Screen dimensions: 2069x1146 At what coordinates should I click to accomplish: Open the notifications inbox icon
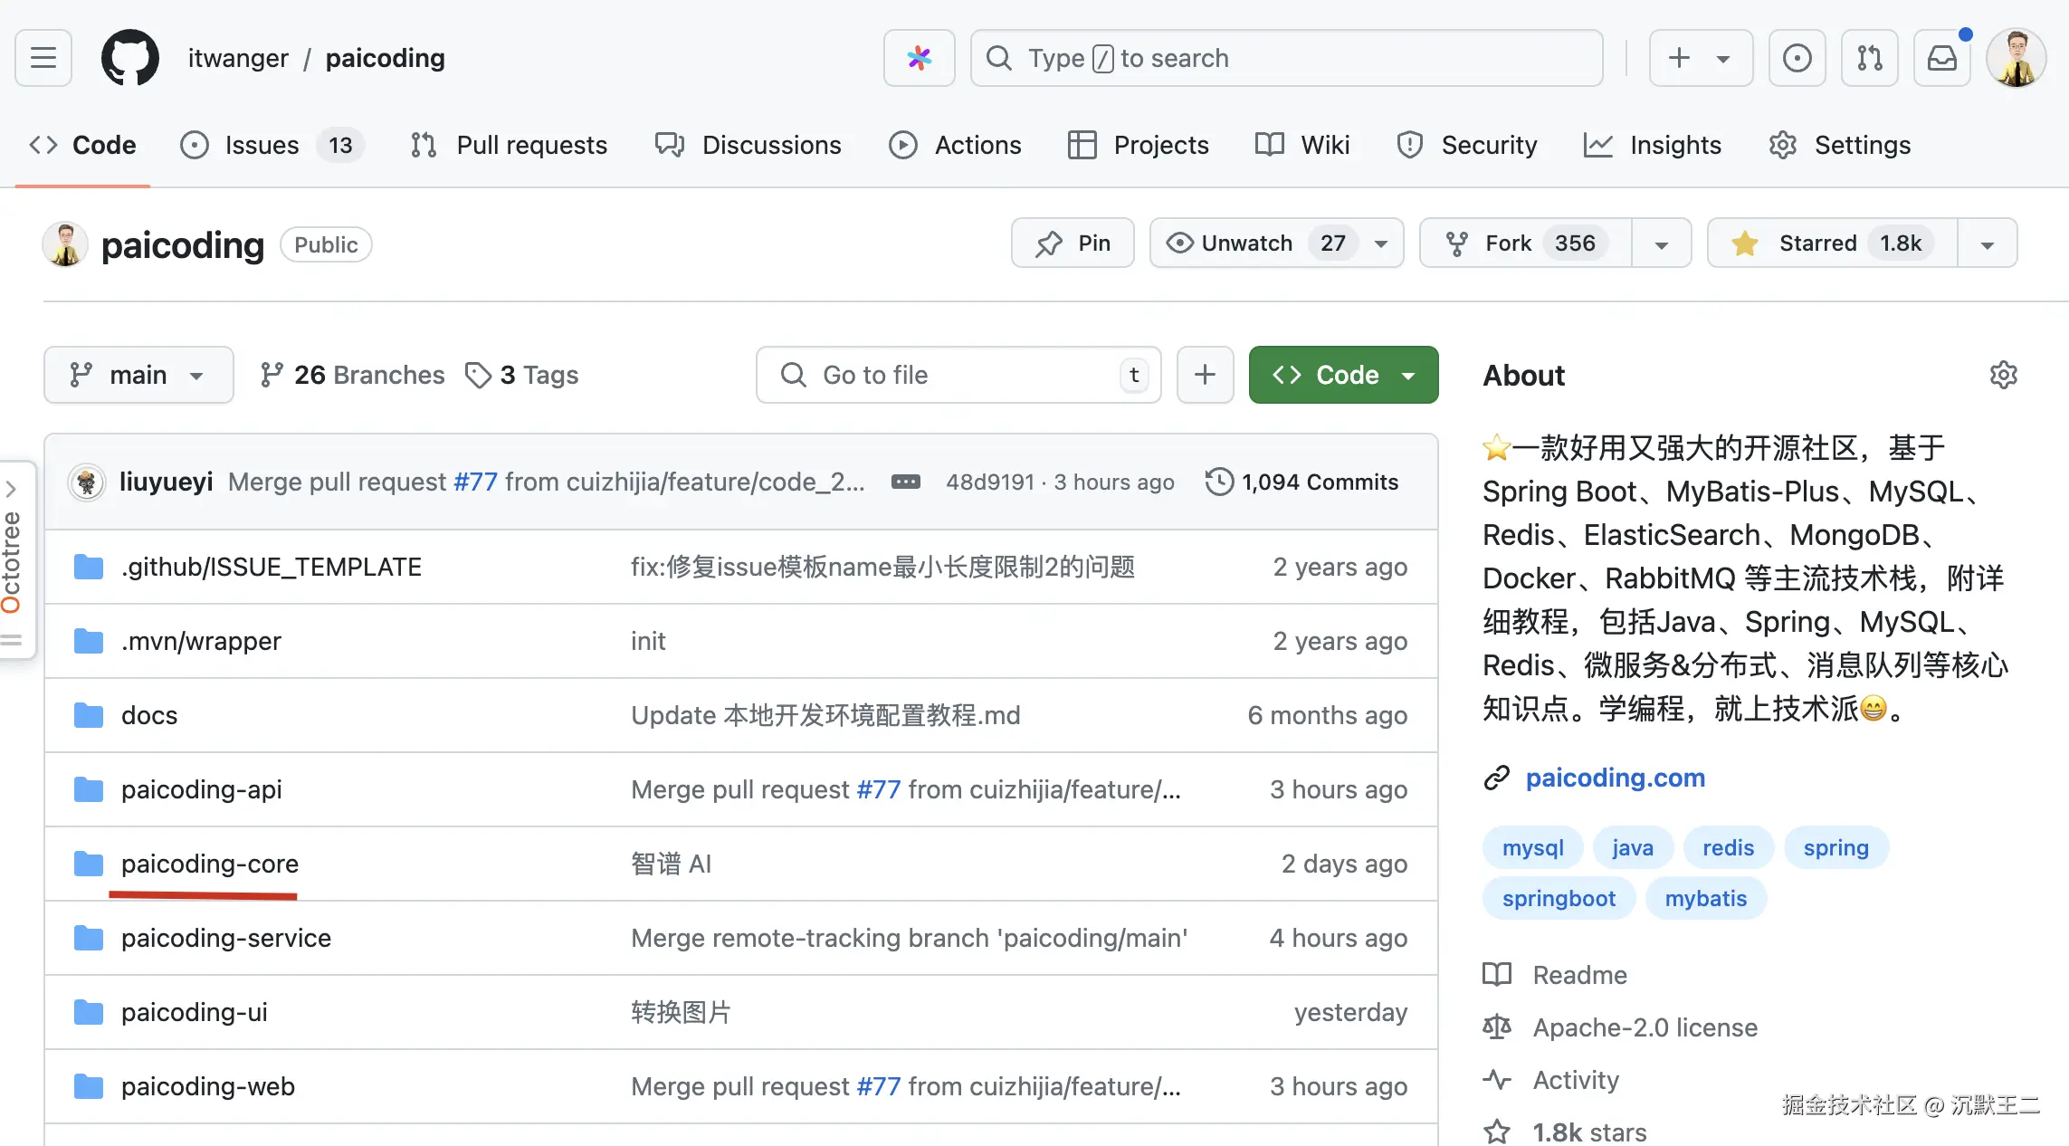[x=1941, y=58]
